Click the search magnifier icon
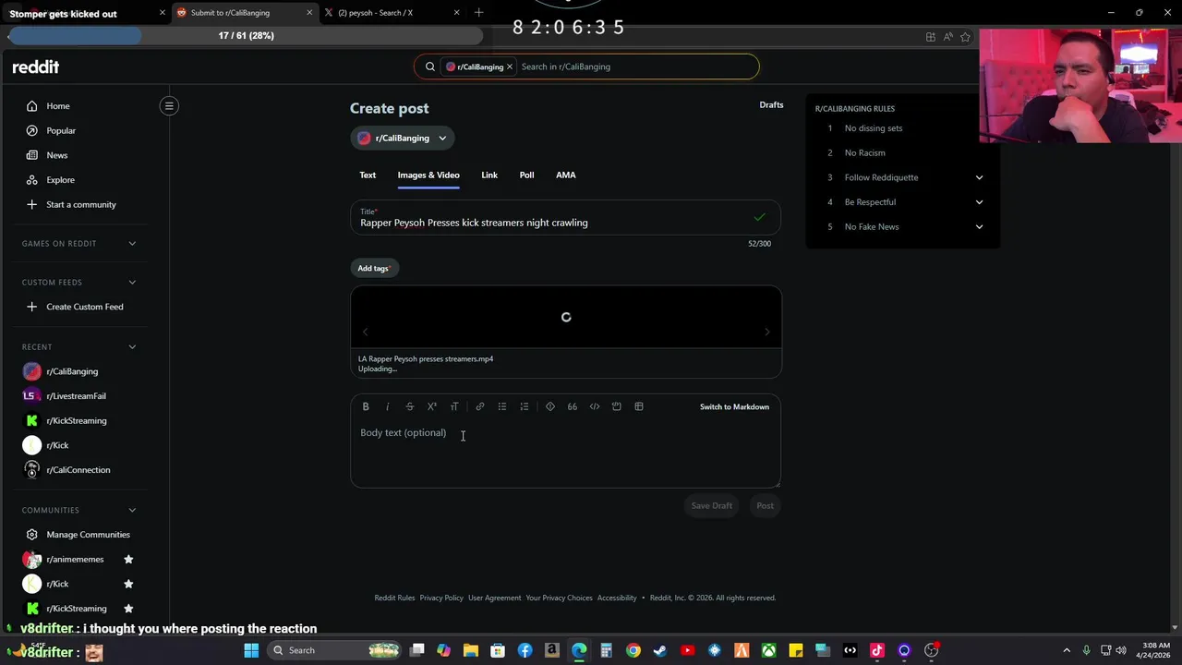The height and width of the screenshot is (665, 1182). coord(430,66)
